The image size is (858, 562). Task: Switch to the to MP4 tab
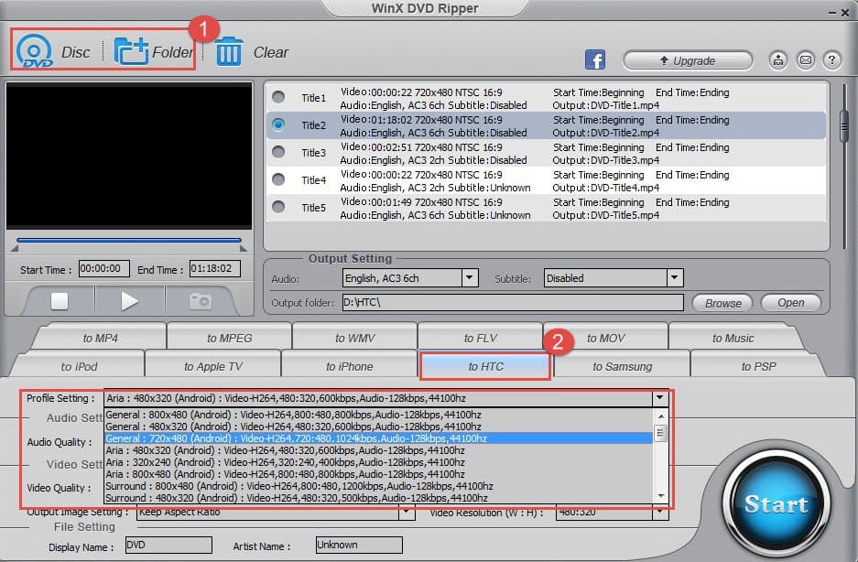pos(100,338)
